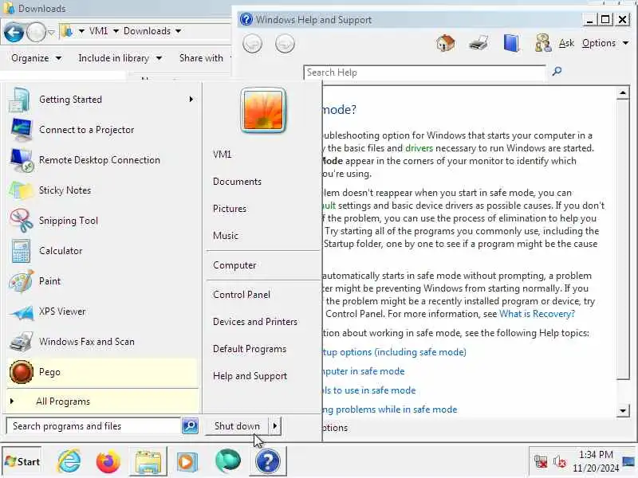Open startup options including safe mode link

tap(394, 352)
